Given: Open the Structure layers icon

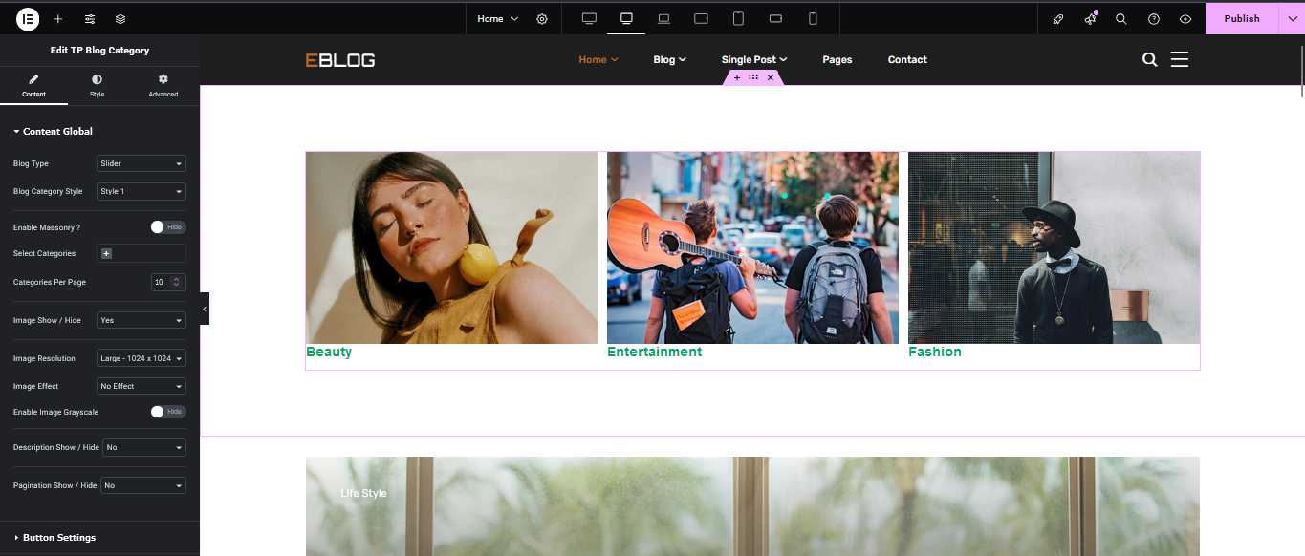Looking at the screenshot, I should [120, 18].
